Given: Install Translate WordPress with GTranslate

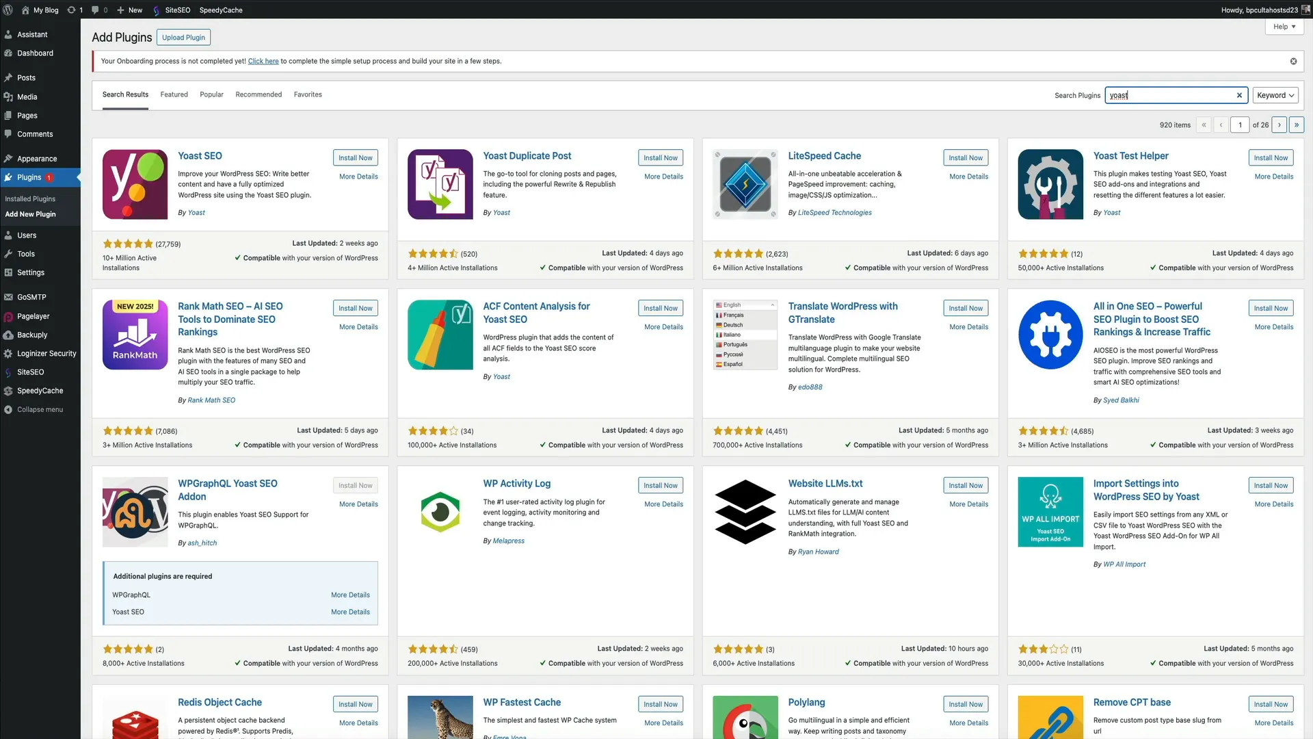Looking at the screenshot, I should tap(966, 308).
